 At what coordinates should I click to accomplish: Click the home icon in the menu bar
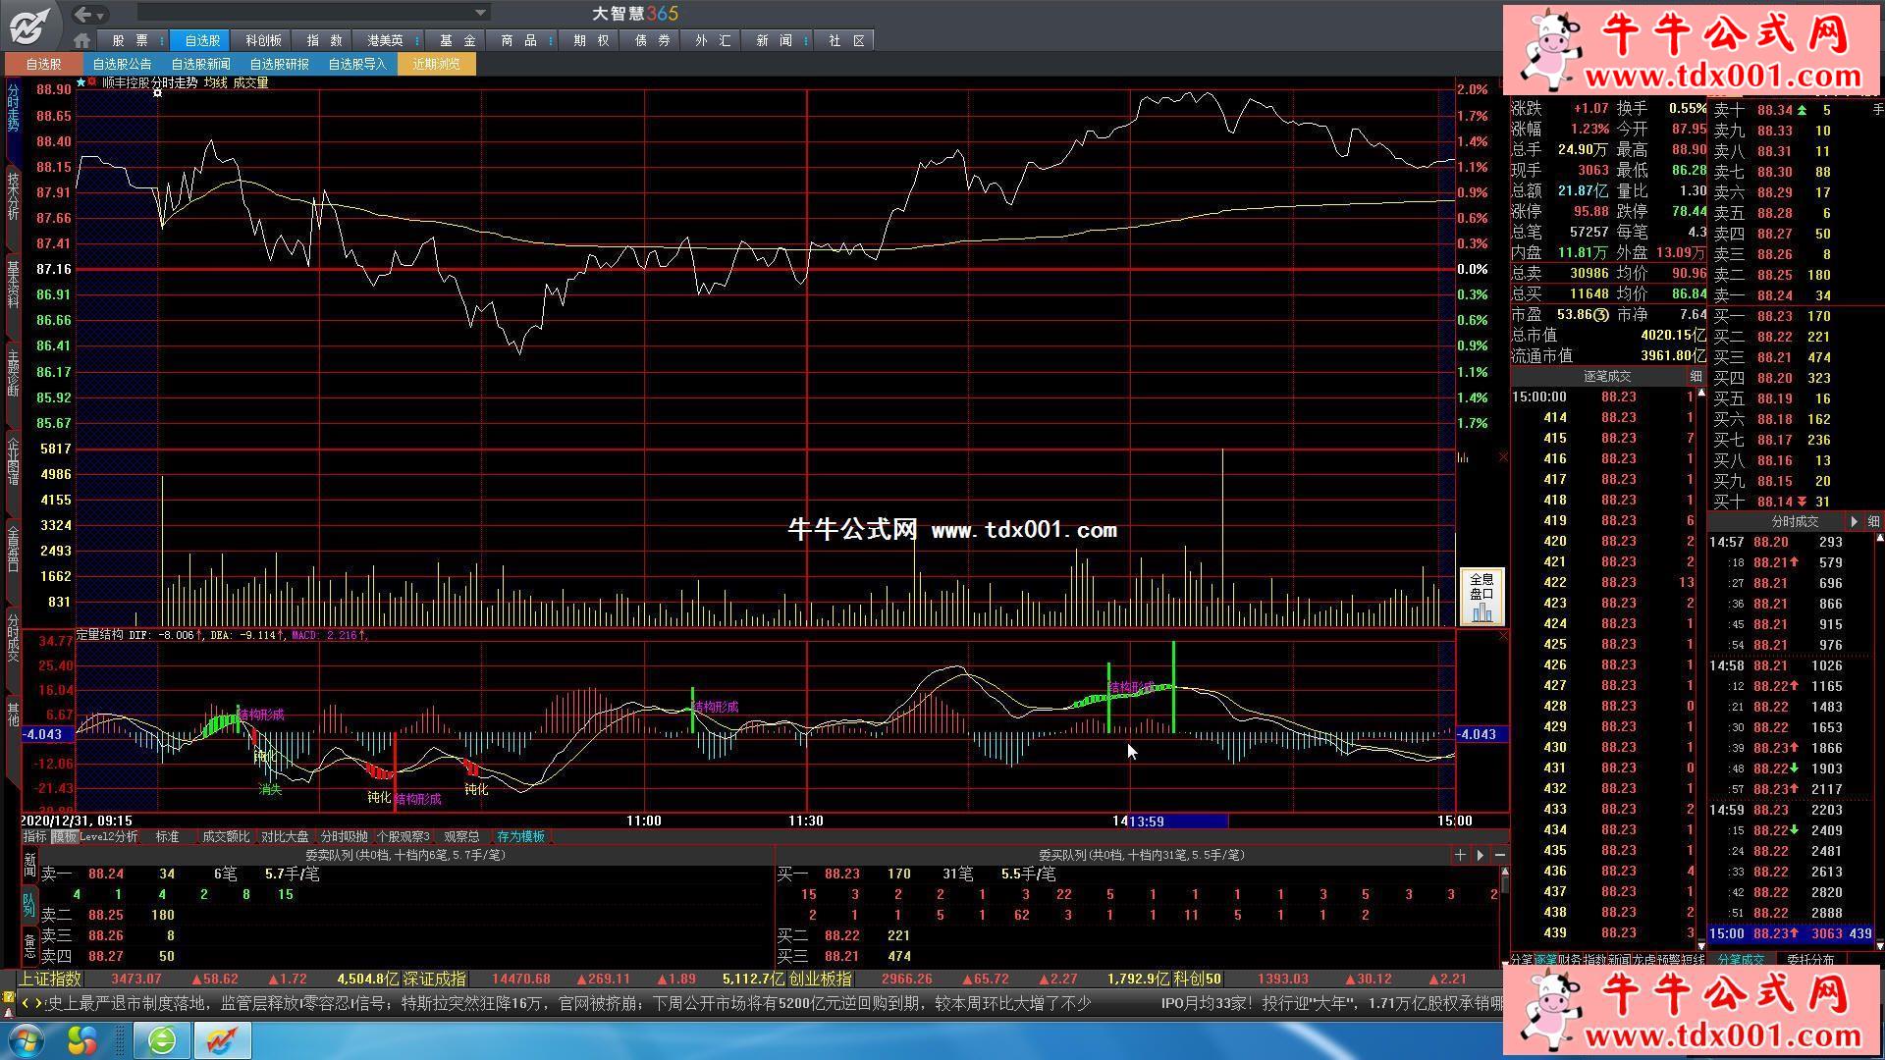tap(82, 40)
